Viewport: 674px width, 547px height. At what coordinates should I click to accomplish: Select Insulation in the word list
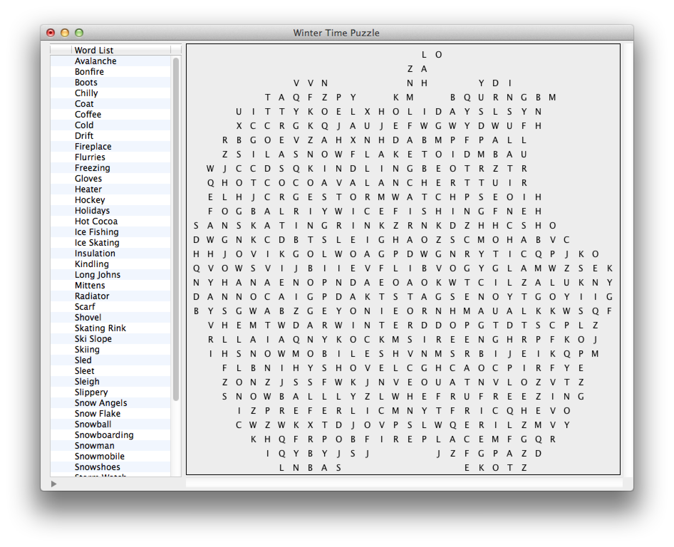click(95, 253)
